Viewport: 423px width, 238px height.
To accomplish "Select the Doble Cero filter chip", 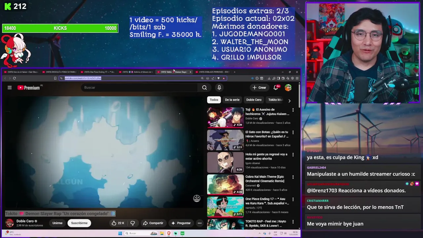I will 254,100.
